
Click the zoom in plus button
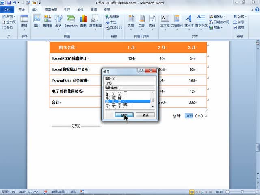pyautogui.click(x=257, y=192)
